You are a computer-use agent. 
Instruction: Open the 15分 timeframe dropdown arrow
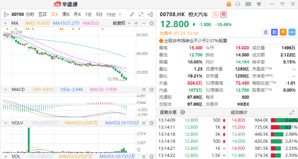[x=120, y=15]
